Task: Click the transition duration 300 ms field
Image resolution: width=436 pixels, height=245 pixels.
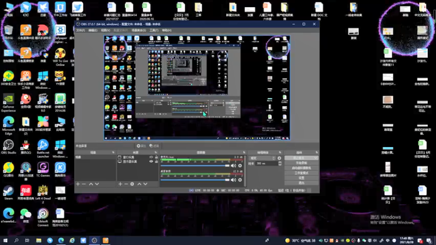Action: [266, 164]
